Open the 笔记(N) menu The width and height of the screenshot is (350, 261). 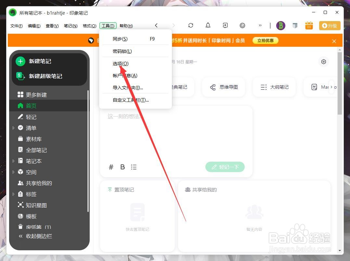71,26
